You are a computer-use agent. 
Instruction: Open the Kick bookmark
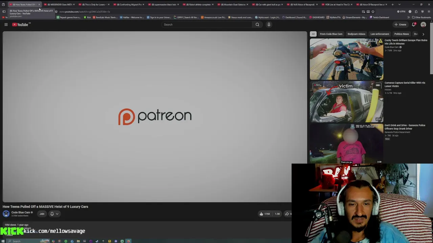[x=87, y=18]
